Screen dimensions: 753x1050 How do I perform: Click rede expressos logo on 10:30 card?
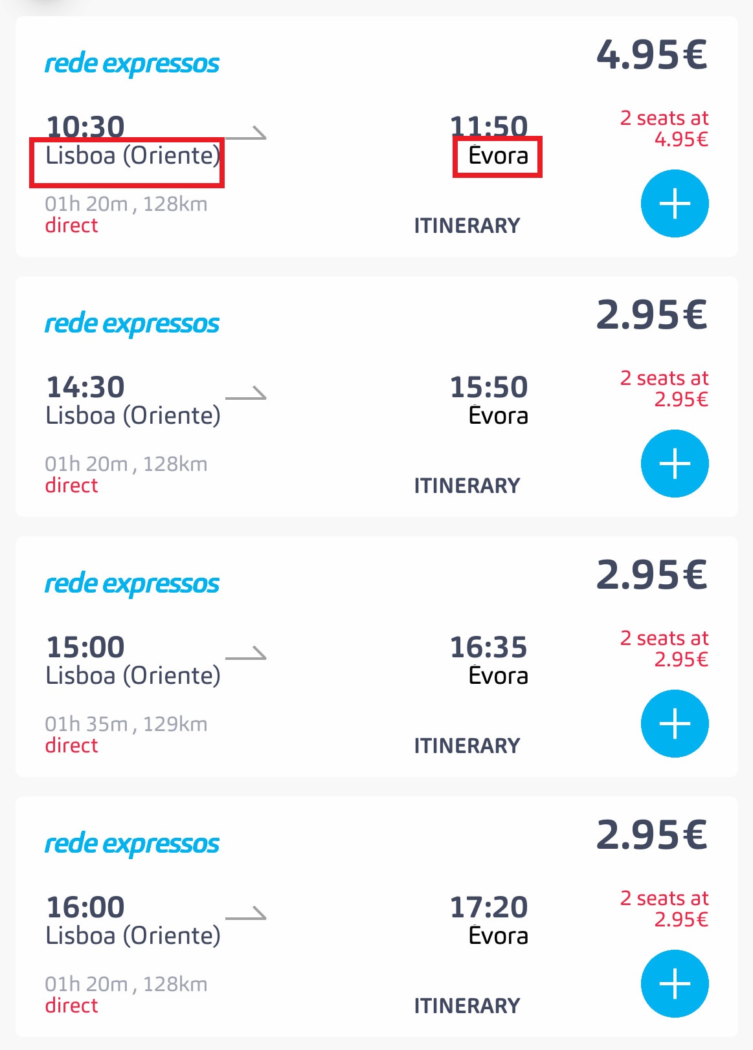click(x=132, y=64)
